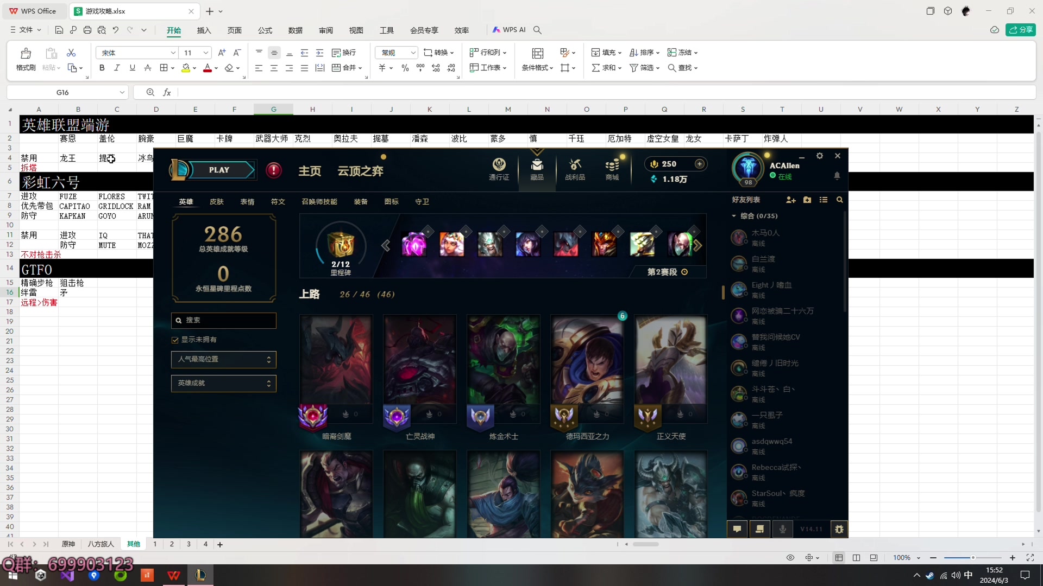Click the Cut scissors icon

coord(71,53)
